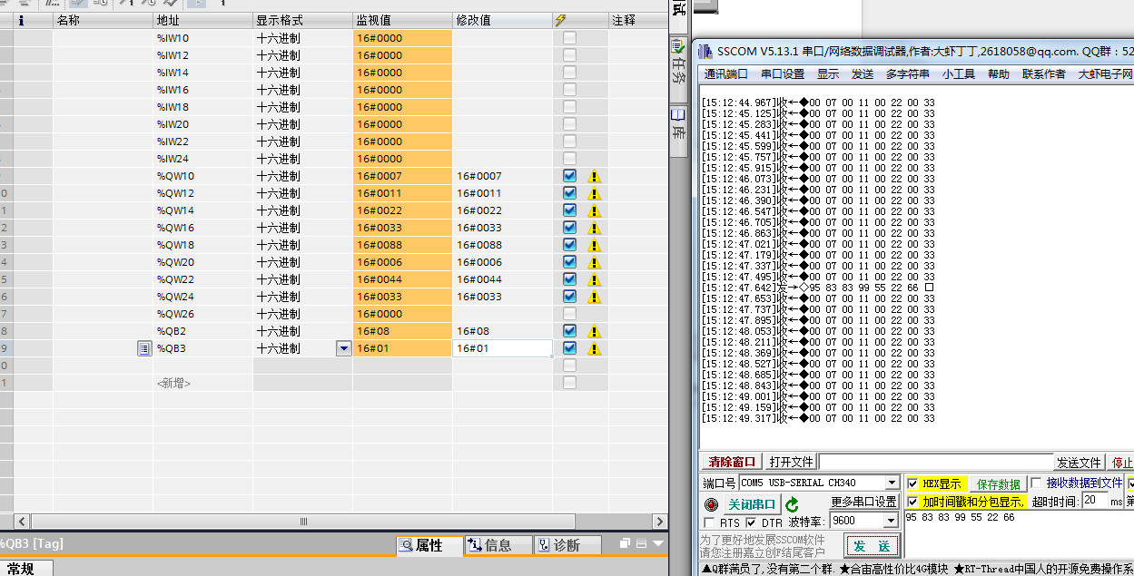Click the horizontal scrollbar thumb of watch table
Viewport: 1134px width, 576px height.
[x=303, y=522]
